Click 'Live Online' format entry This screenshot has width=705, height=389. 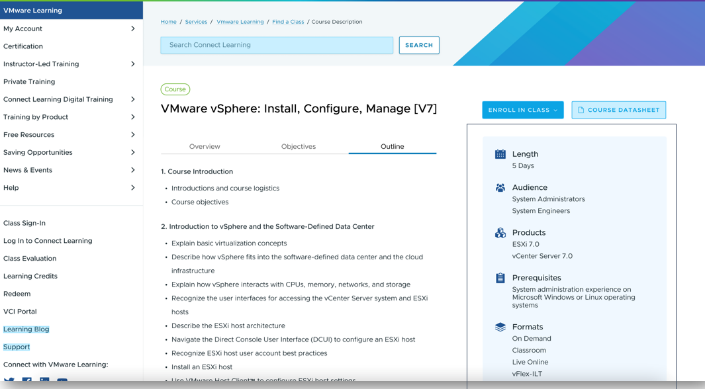point(530,362)
